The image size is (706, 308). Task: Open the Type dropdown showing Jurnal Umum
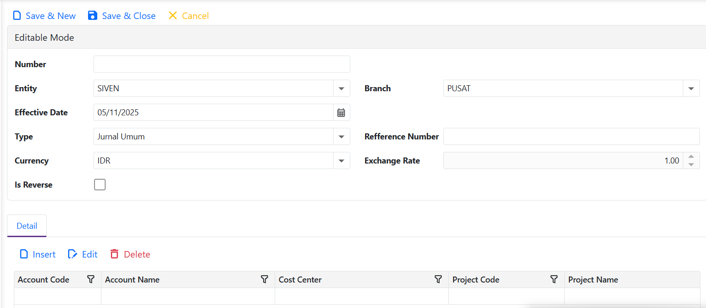(x=341, y=137)
